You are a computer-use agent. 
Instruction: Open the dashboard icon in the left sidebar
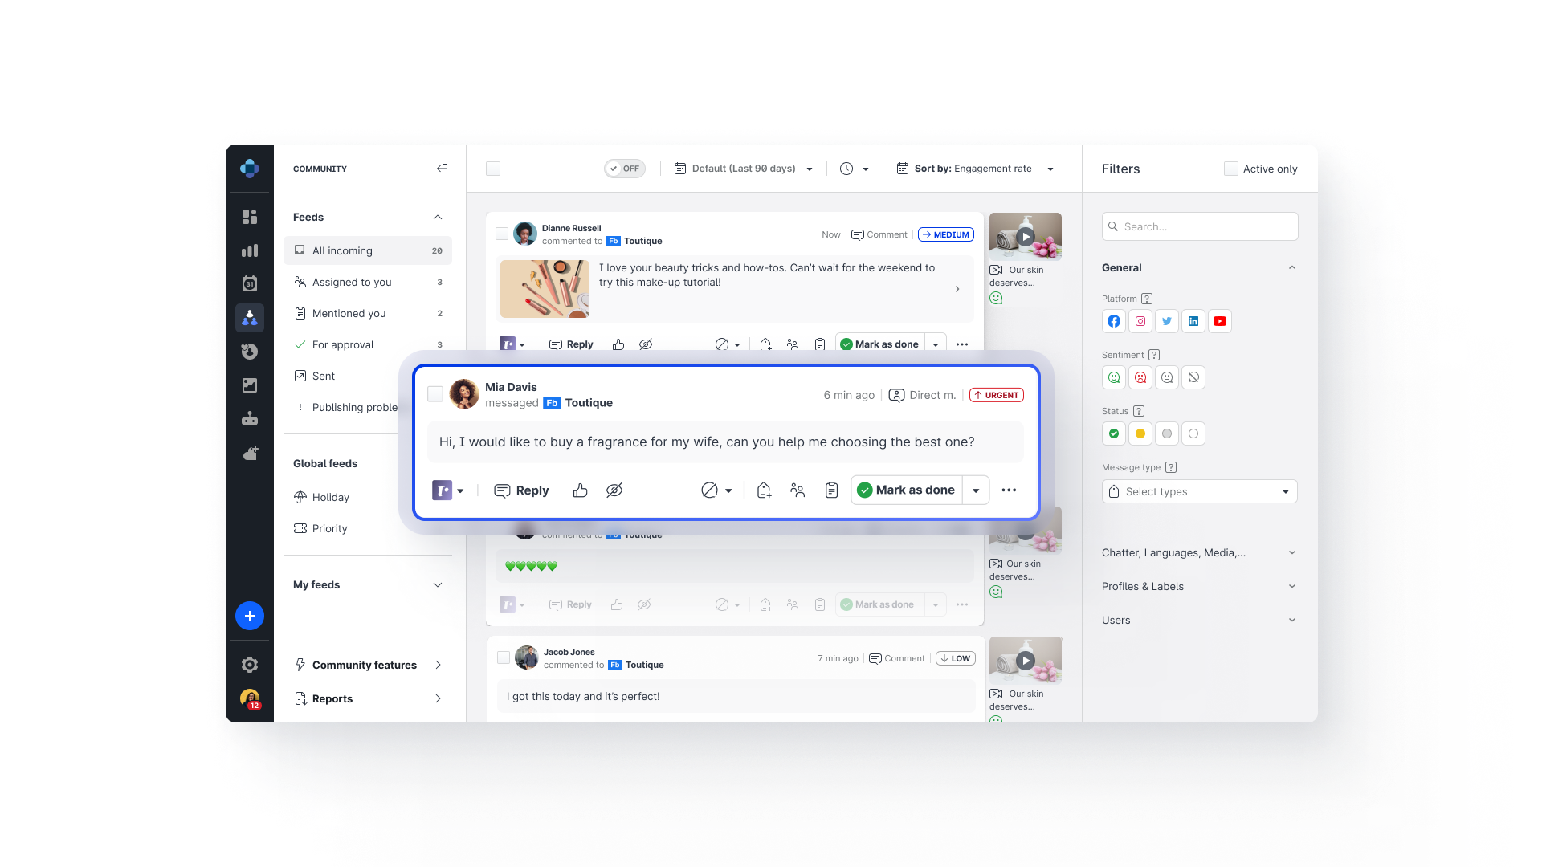pos(250,217)
